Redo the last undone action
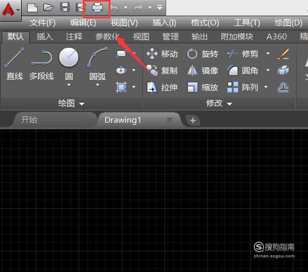308x272 pixels. click(x=138, y=8)
